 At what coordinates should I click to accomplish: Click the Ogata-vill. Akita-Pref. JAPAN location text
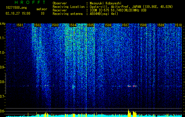[x=131, y=7]
